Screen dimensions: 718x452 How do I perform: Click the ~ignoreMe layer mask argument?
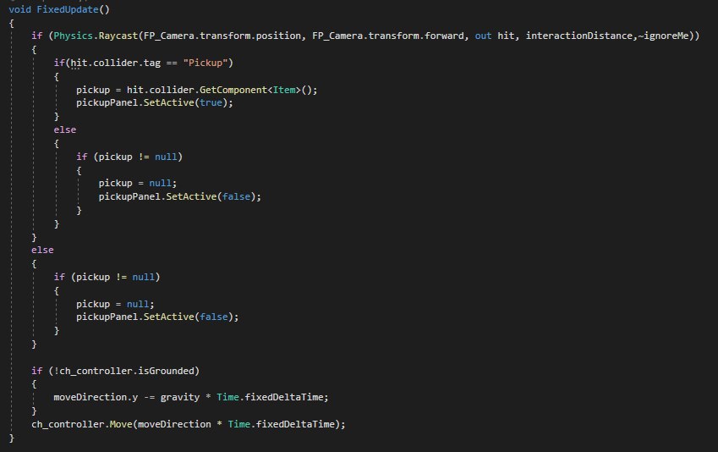pos(663,36)
